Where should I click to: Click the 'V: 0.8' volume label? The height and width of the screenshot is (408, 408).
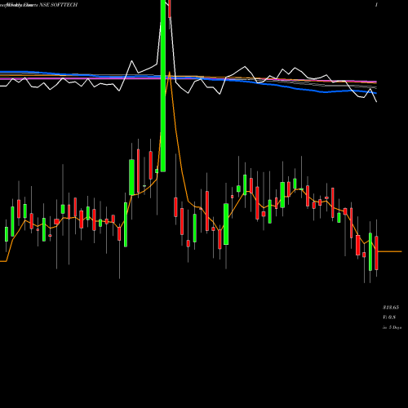coord(389,317)
